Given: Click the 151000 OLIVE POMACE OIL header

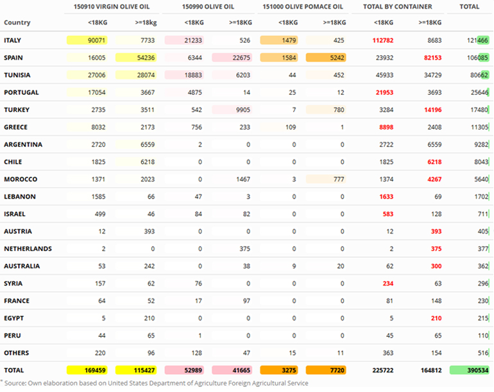Looking at the screenshot, I should click(303, 6).
